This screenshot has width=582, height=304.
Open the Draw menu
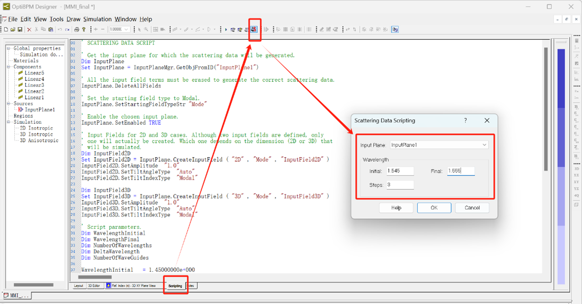coord(73,19)
